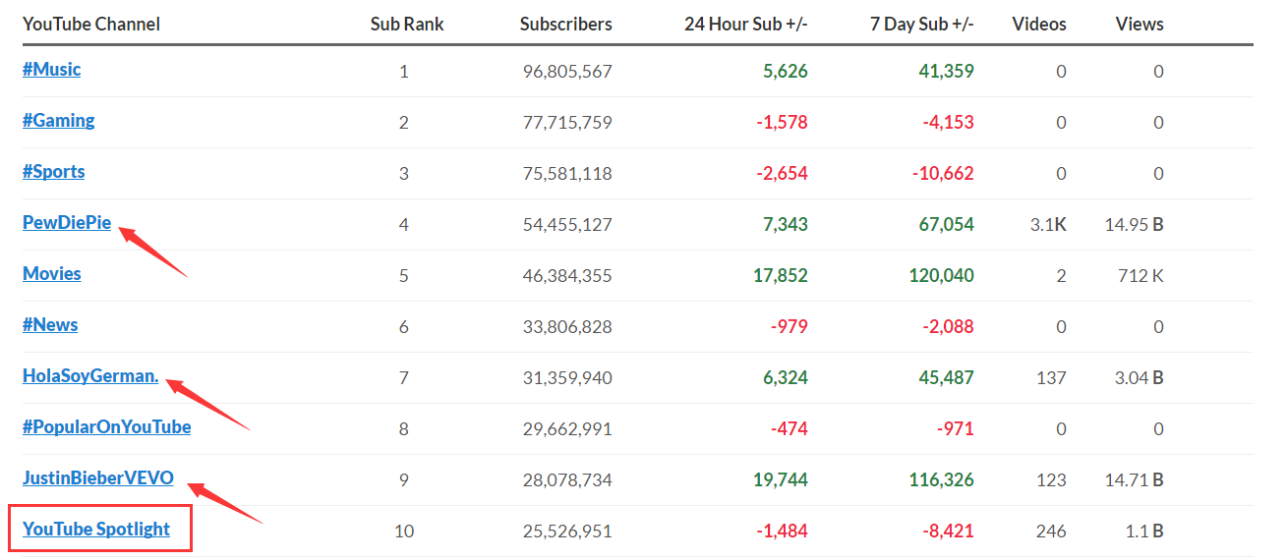Open the #Music channel link
This screenshot has width=1287, height=560.
52,70
